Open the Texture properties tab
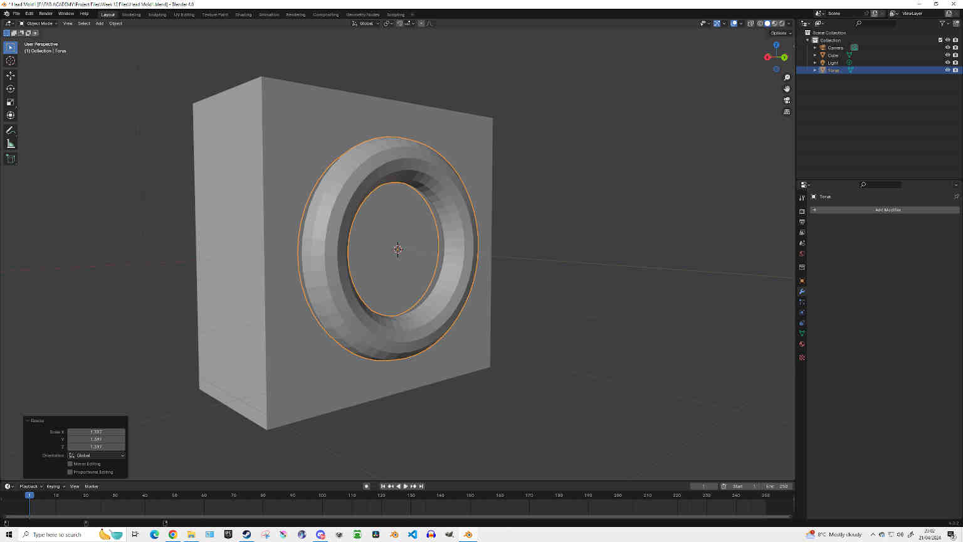963x542 pixels. coord(802,358)
